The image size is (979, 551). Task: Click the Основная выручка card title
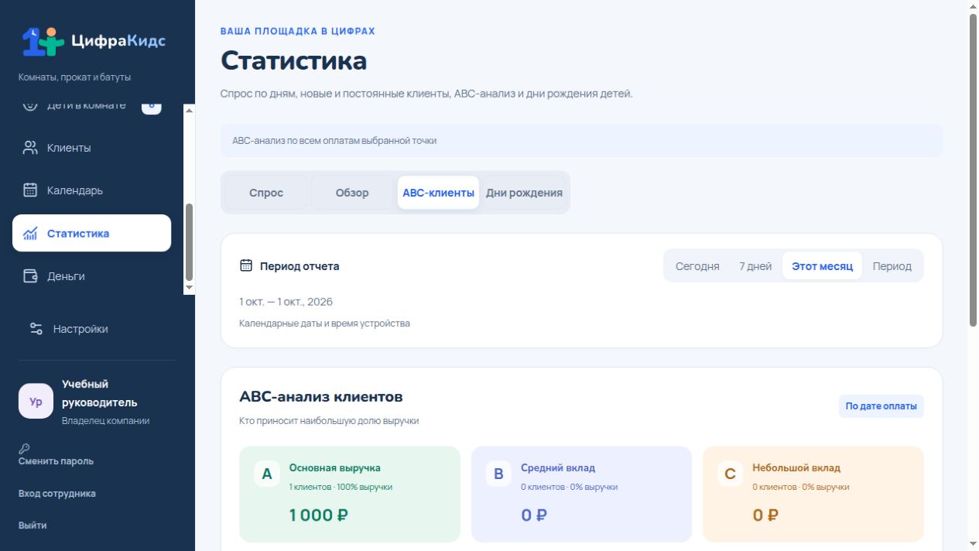click(x=335, y=467)
